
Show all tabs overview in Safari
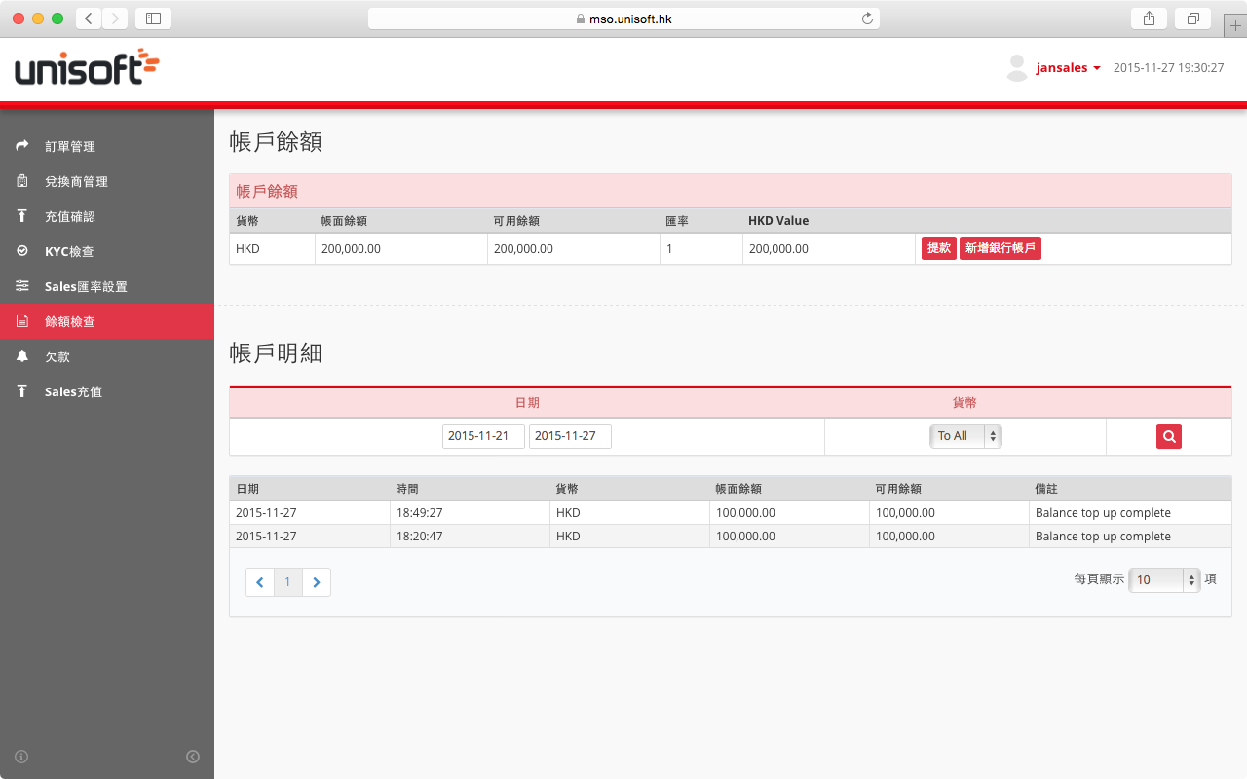(1192, 19)
